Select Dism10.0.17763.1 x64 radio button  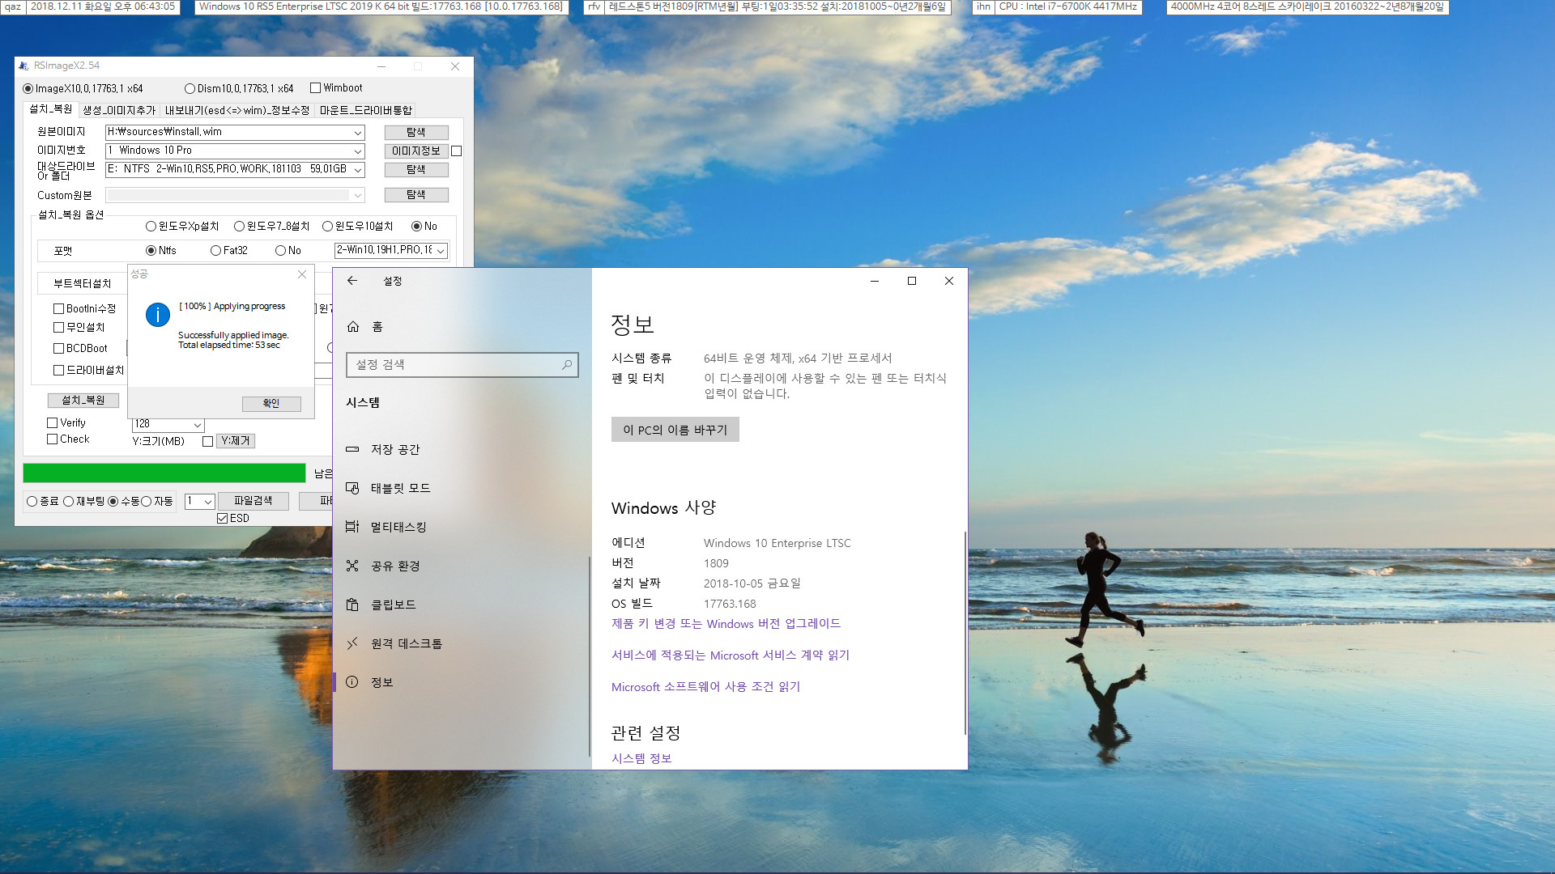(190, 89)
